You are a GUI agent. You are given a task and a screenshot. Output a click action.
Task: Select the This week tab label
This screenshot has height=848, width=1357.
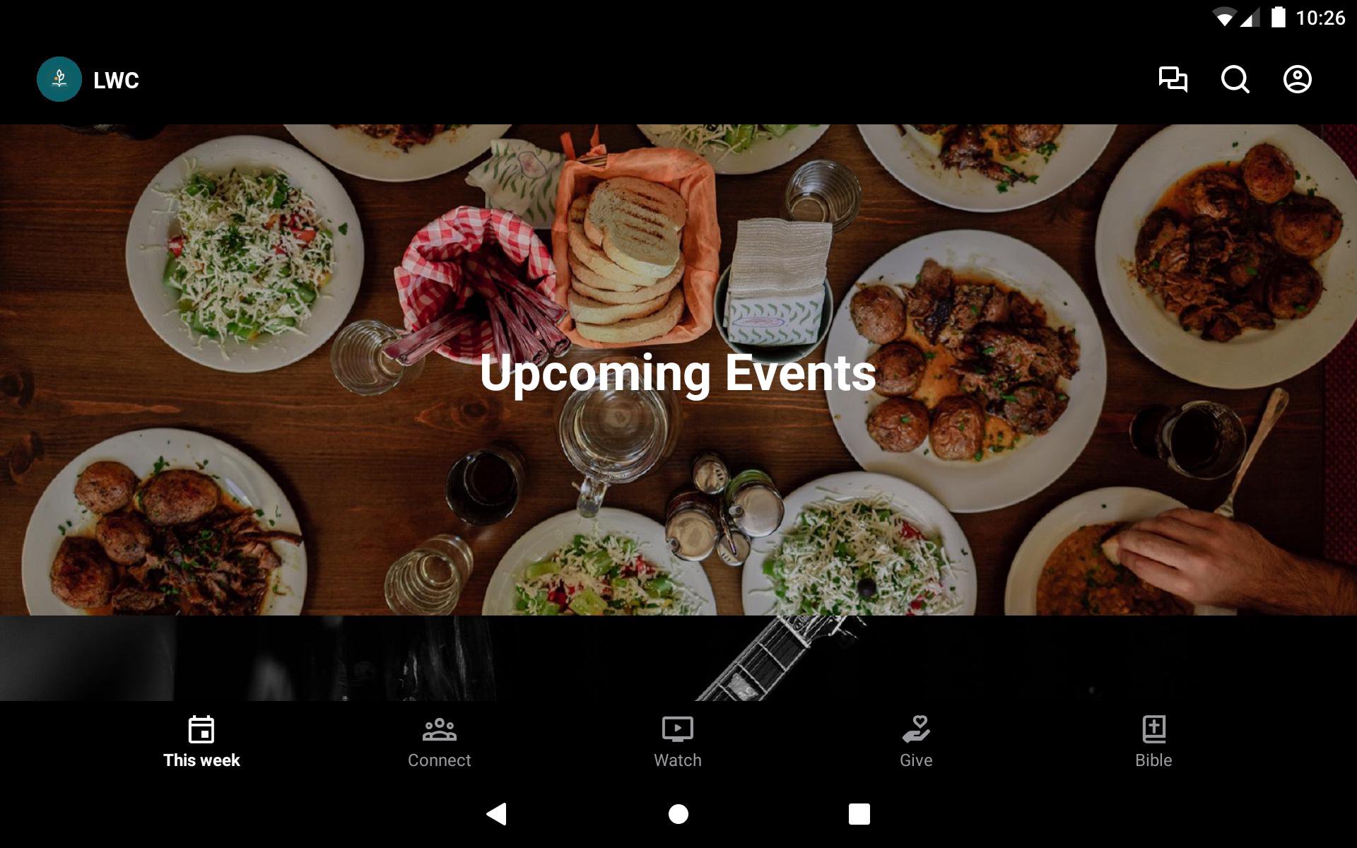201,760
